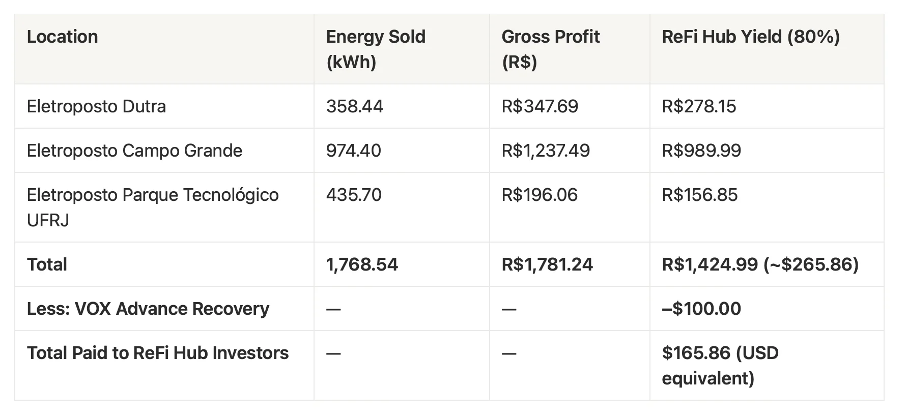Click the R$1,424.99 (~$265.86) total yield
The width and height of the screenshot is (907, 417).
point(759,265)
